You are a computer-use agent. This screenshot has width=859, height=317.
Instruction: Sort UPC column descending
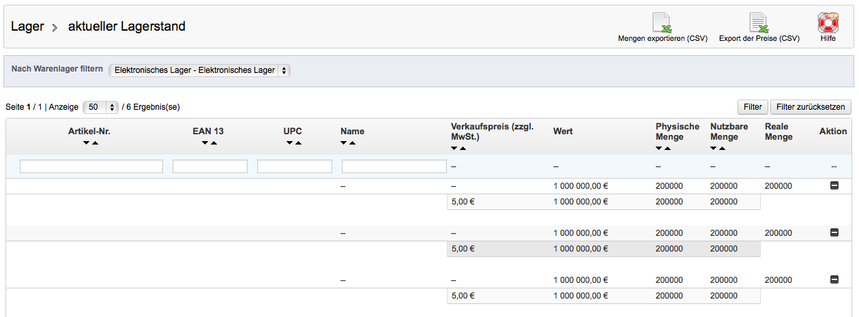290,143
